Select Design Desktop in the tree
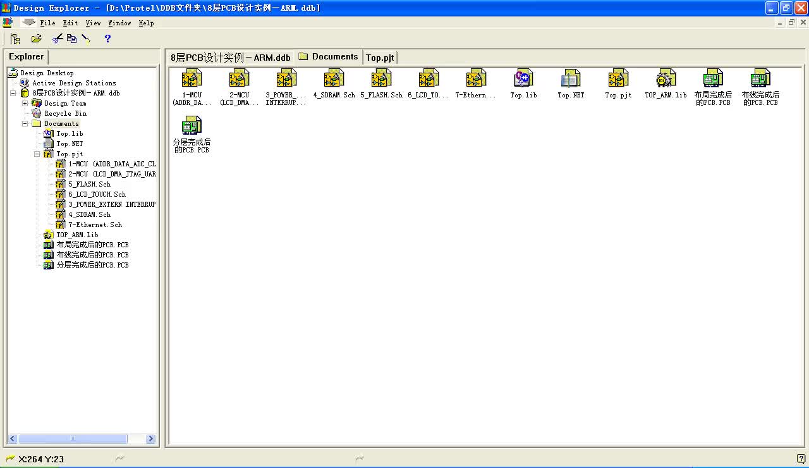 click(47, 73)
